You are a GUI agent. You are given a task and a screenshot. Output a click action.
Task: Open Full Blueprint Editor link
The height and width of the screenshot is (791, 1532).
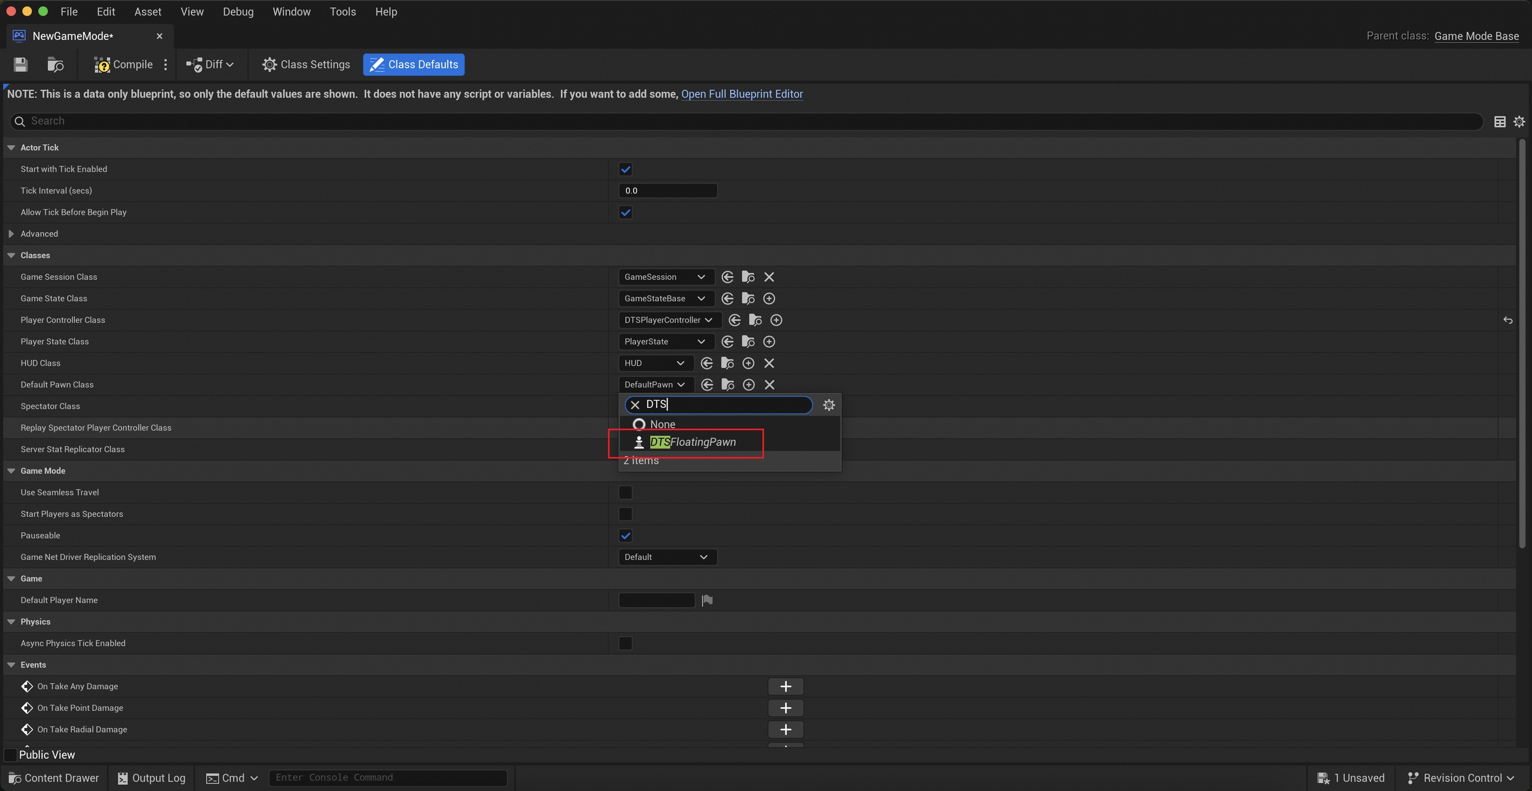[x=742, y=94]
